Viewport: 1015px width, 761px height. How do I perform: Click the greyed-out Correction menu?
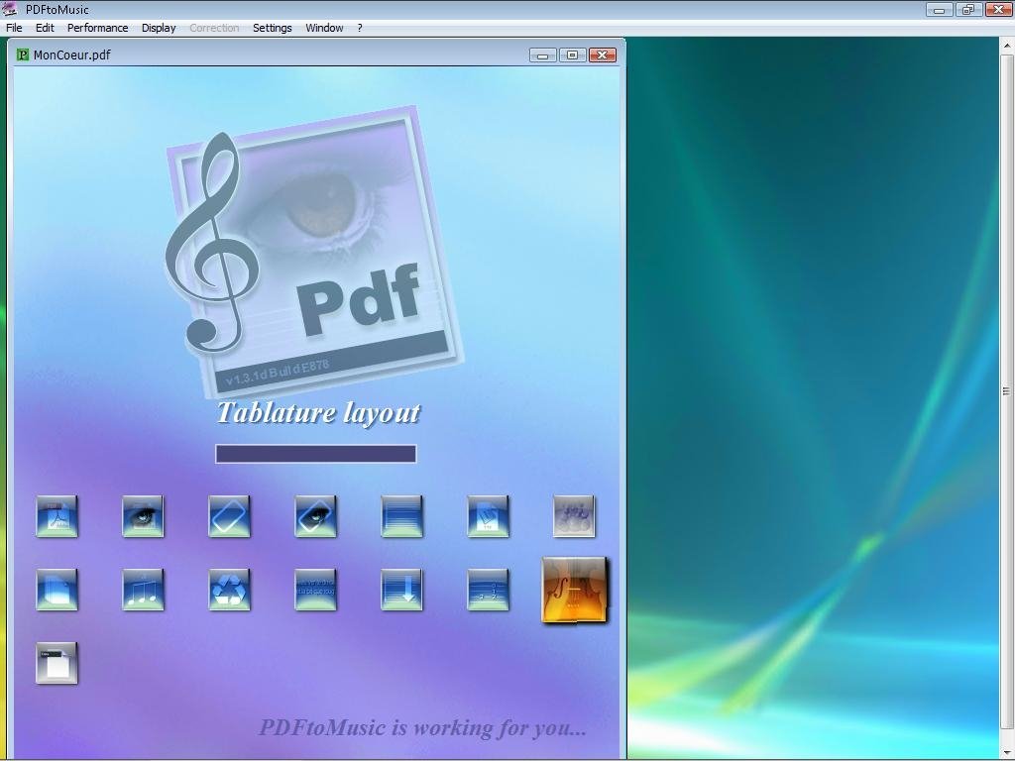pos(214,28)
